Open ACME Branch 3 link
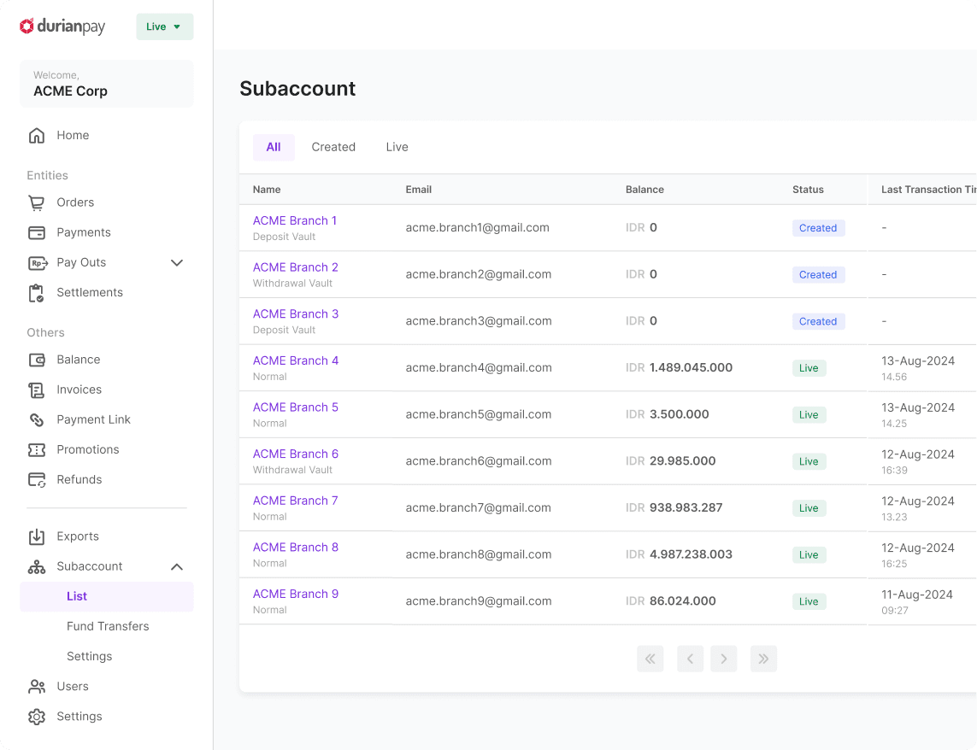 (x=296, y=314)
